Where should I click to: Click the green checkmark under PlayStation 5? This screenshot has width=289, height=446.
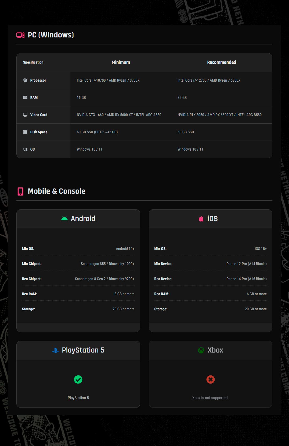78,379
